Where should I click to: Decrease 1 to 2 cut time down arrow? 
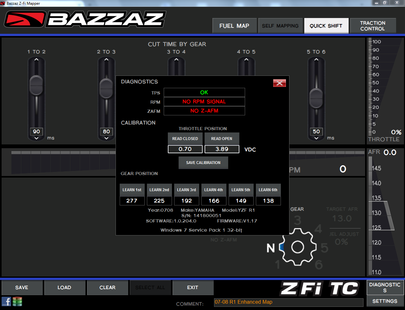(36, 138)
